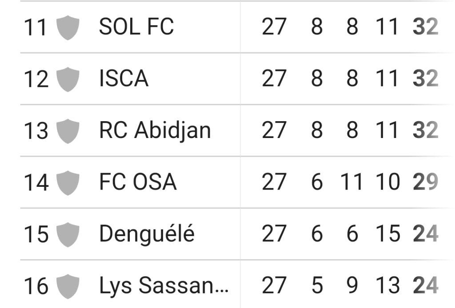Click FC OSA's 29 points value
The width and height of the screenshot is (455, 308).
pos(425,182)
